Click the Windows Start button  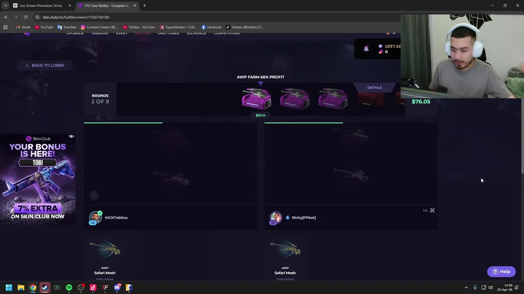point(9,287)
